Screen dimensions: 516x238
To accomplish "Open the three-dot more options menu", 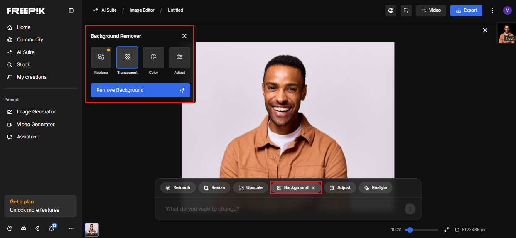I will coord(492,10).
